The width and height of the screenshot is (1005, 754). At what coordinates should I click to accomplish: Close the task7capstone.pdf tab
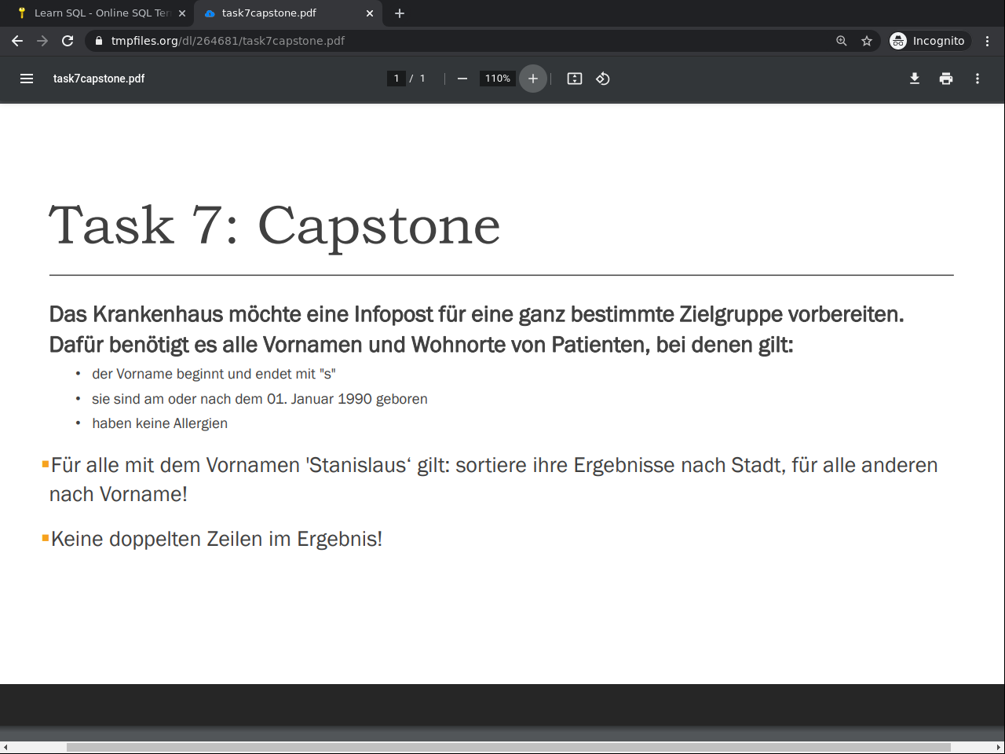click(370, 13)
